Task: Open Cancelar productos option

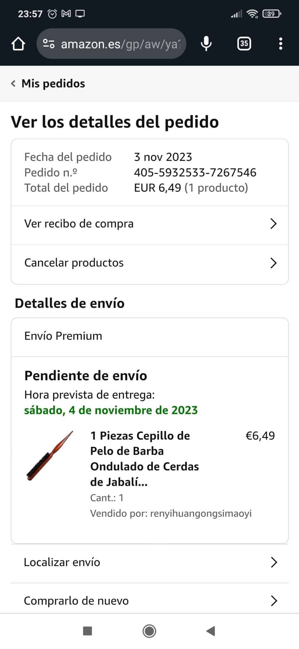Action: click(x=74, y=263)
